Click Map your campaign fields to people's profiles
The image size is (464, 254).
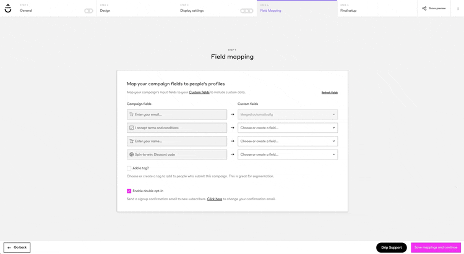click(176, 84)
